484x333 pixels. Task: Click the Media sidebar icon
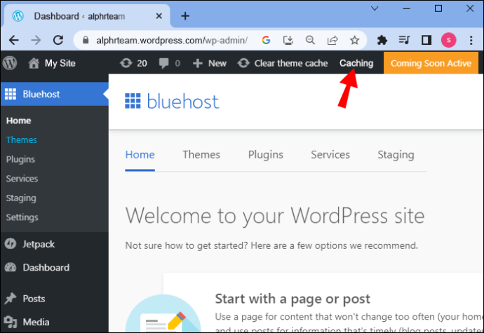[11, 322]
